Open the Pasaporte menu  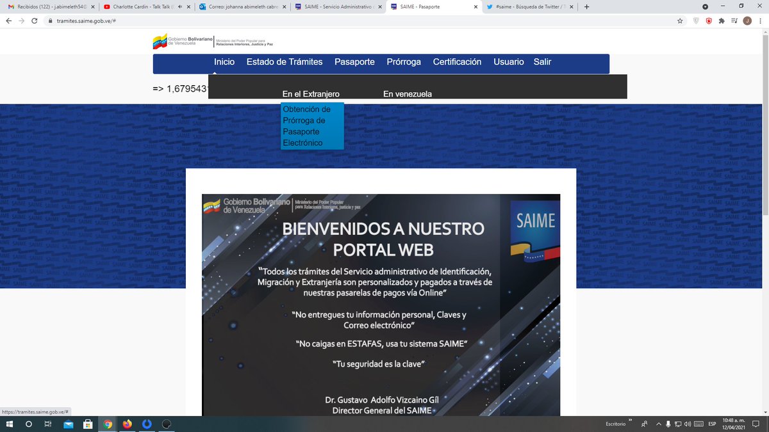tap(354, 62)
